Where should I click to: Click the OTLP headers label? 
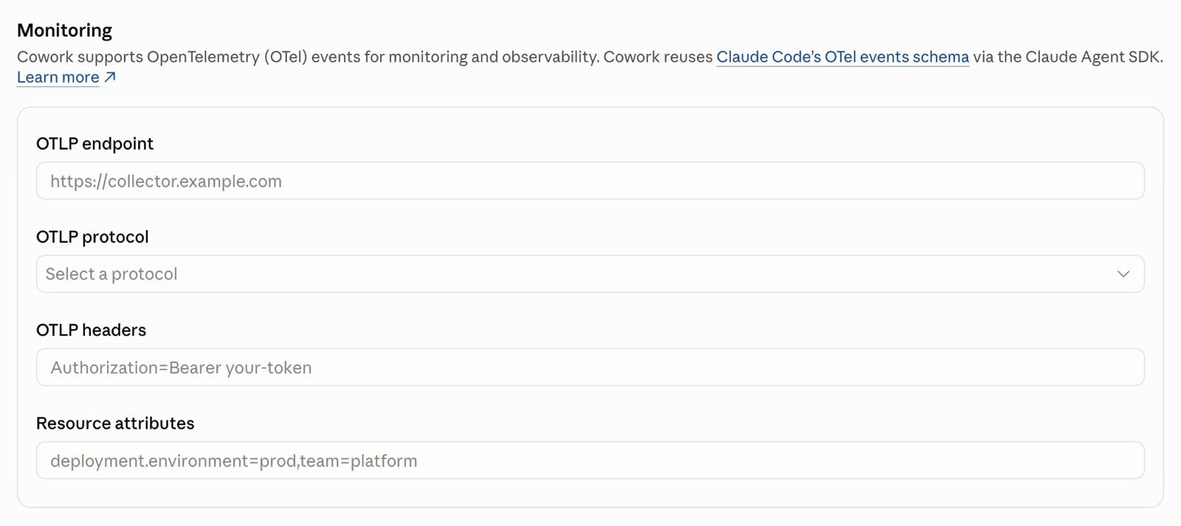click(91, 330)
